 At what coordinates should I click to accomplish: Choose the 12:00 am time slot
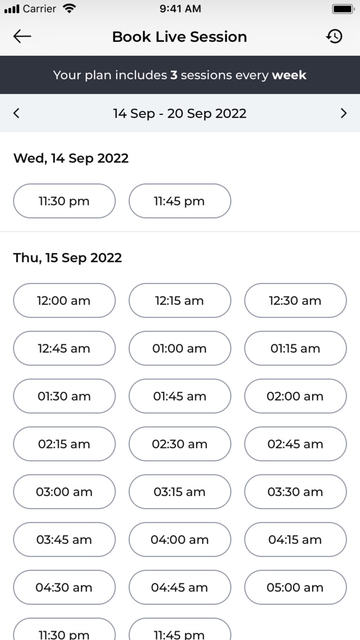click(x=64, y=300)
